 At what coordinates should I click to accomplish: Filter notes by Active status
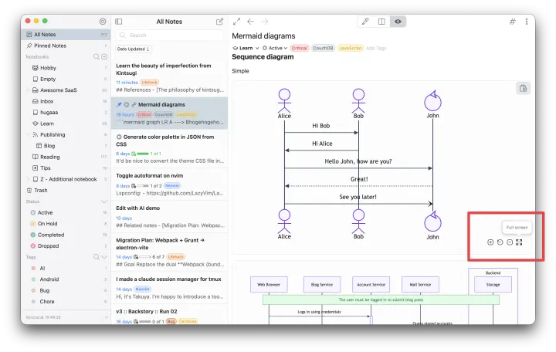[x=66, y=213]
